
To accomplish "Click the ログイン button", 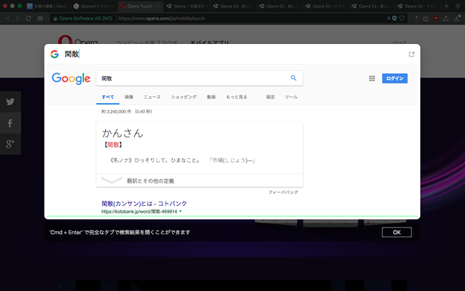I will pos(395,78).
